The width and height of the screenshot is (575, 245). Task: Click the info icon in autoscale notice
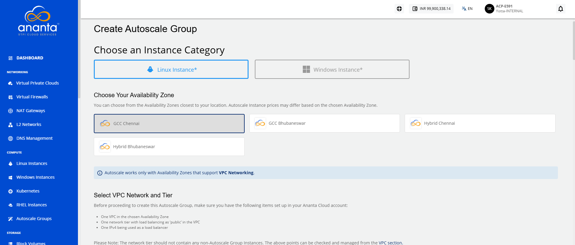100,173
